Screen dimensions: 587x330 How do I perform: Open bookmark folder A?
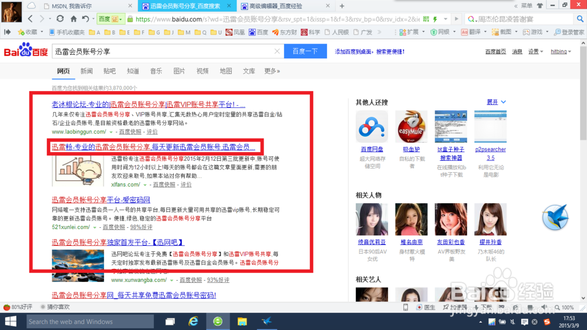pos(95,32)
